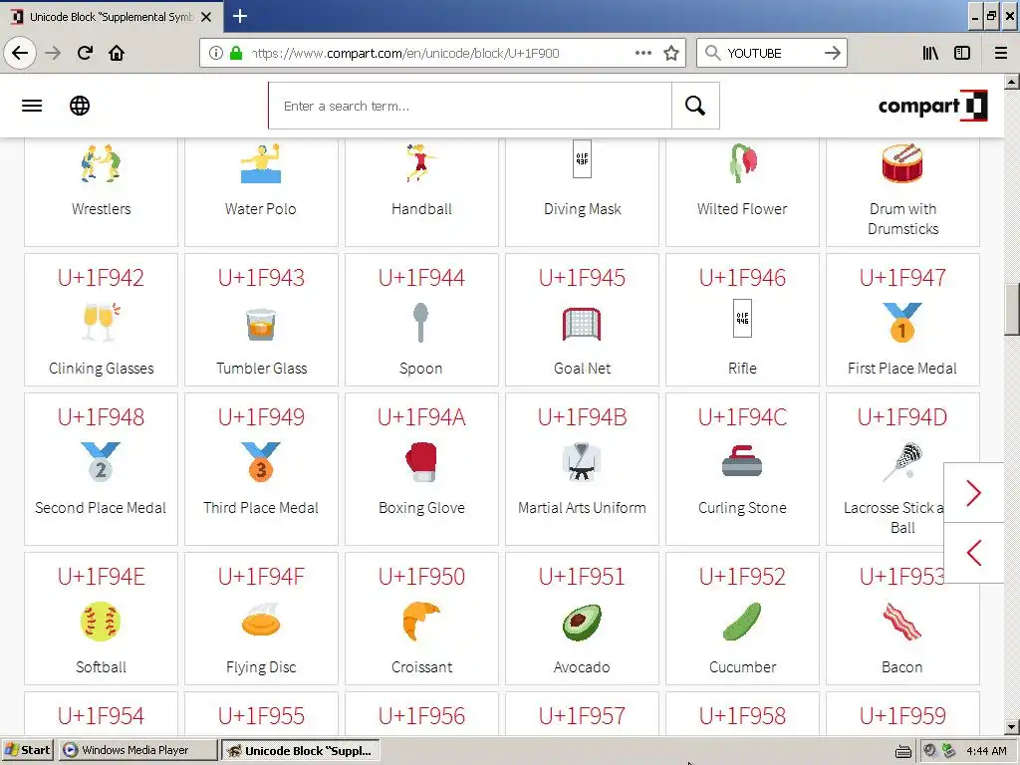
Task: Click the globe language selector icon
Action: [x=80, y=106]
